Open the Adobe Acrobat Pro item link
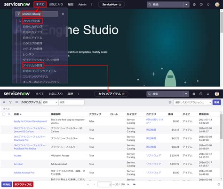Viewport: 223px width, 189px height. coord(24,173)
